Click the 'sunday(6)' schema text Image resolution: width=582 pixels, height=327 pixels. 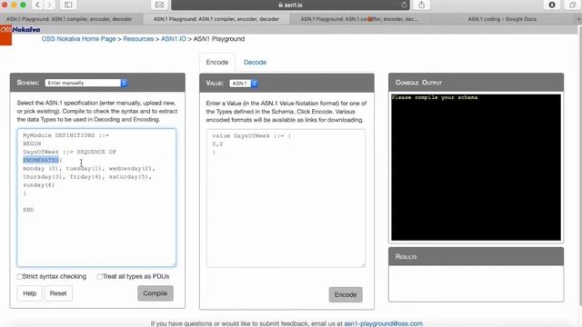pyautogui.click(x=38, y=185)
